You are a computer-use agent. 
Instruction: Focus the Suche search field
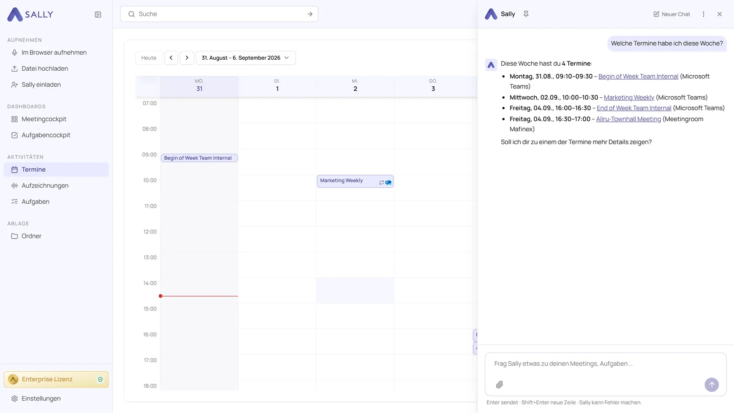[x=219, y=14]
